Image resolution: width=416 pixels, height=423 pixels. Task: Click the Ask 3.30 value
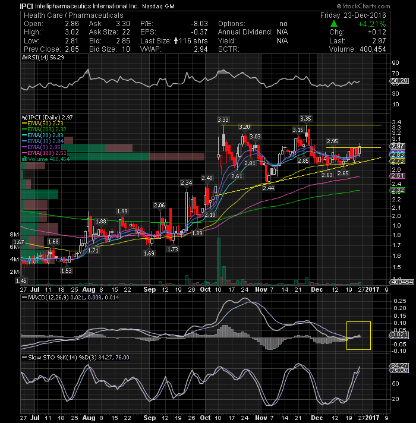tap(123, 24)
